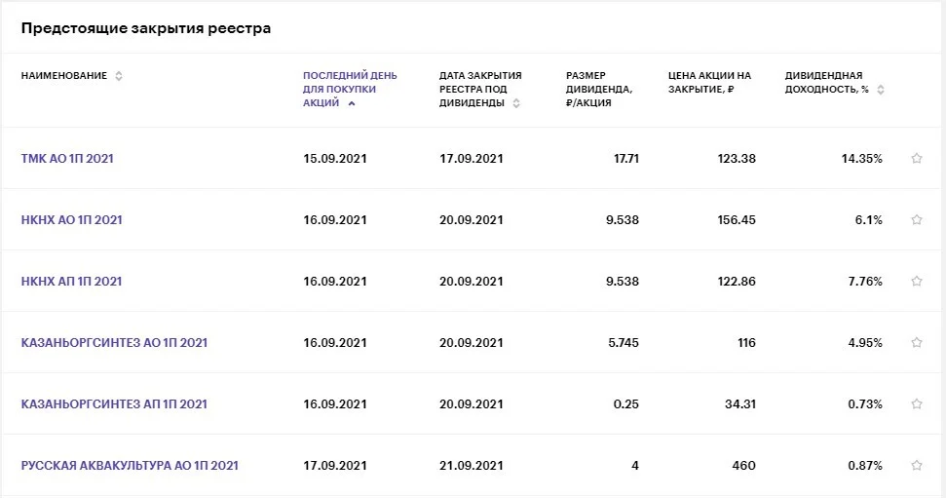Image resolution: width=946 pixels, height=498 pixels.
Task: Select the 123.38 share price cell
Action: [x=736, y=159]
